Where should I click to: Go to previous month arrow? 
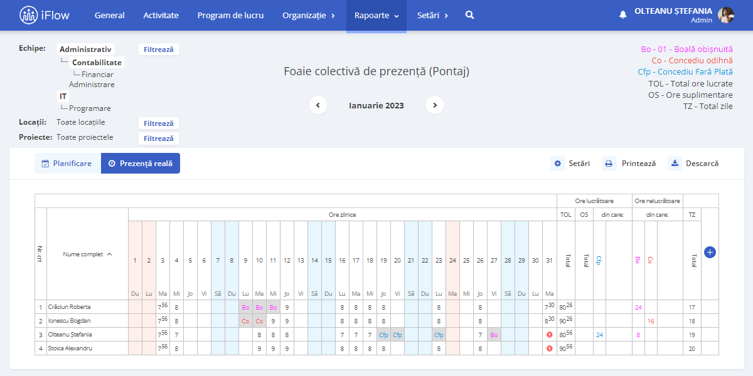tap(318, 105)
